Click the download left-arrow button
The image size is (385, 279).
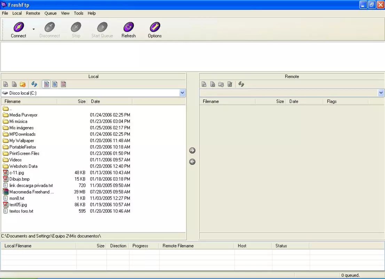(x=192, y=161)
